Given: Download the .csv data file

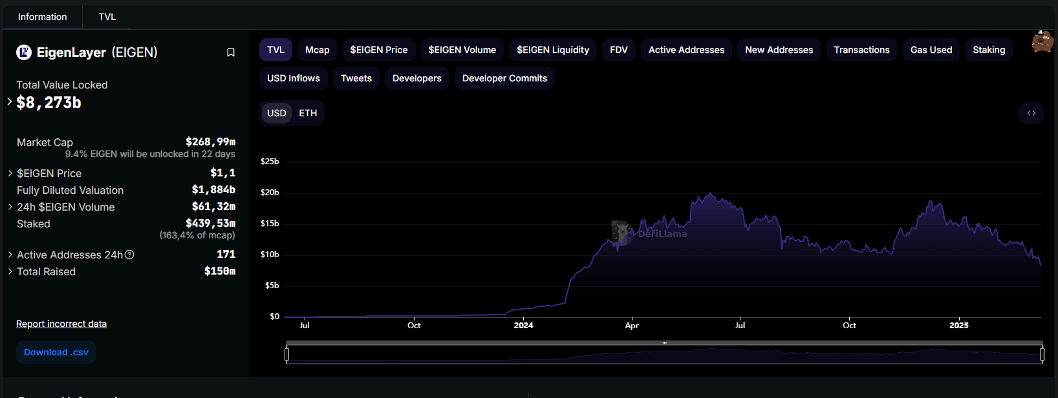Looking at the screenshot, I should pyautogui.click(x=56, y=352).
